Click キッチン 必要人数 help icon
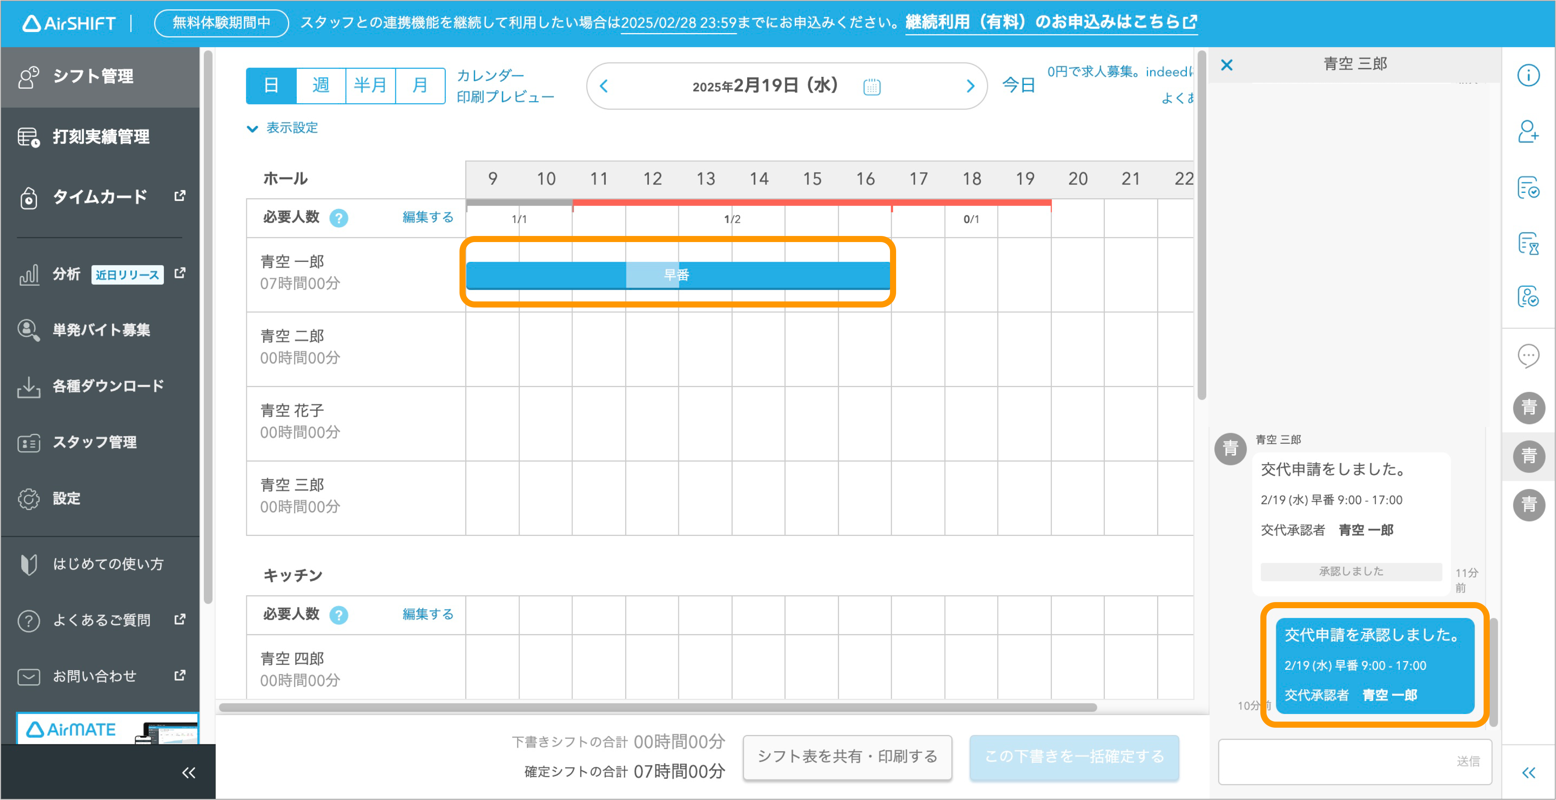The image size is (1556, 800). point(339,615)
